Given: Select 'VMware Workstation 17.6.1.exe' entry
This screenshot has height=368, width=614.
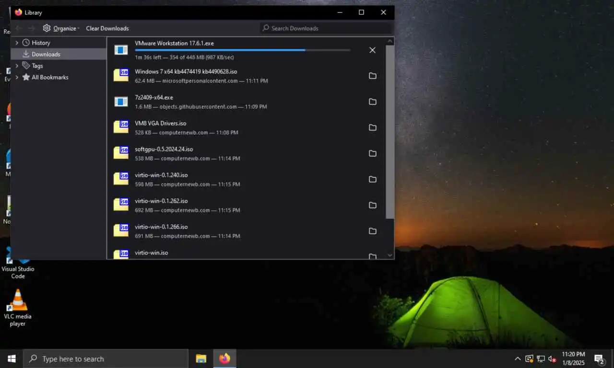Looking at the screenshot, I should 246,50.
